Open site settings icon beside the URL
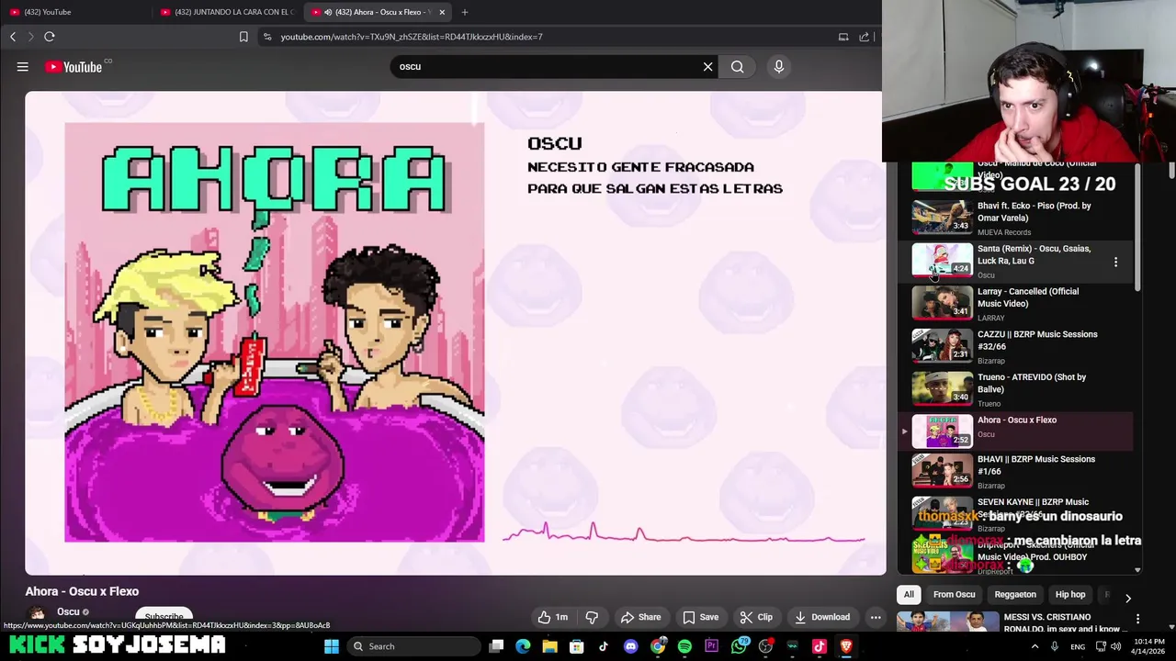The height and width of the screenshot is (661, 1176). 267,37
